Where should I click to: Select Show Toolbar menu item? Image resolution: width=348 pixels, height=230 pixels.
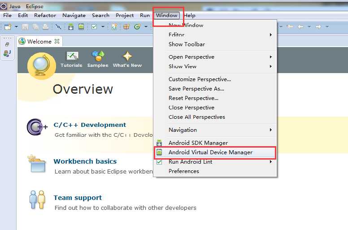215,44
